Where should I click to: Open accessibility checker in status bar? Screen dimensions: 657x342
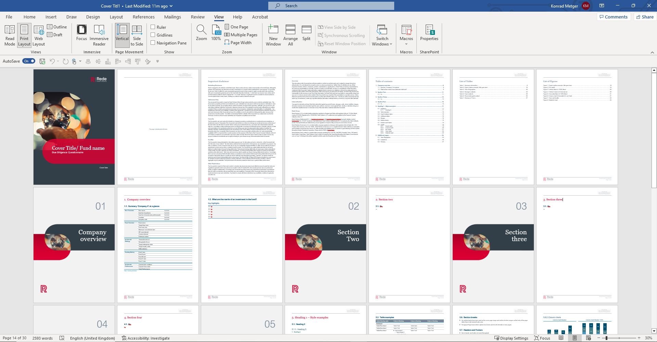coord(146,338)
